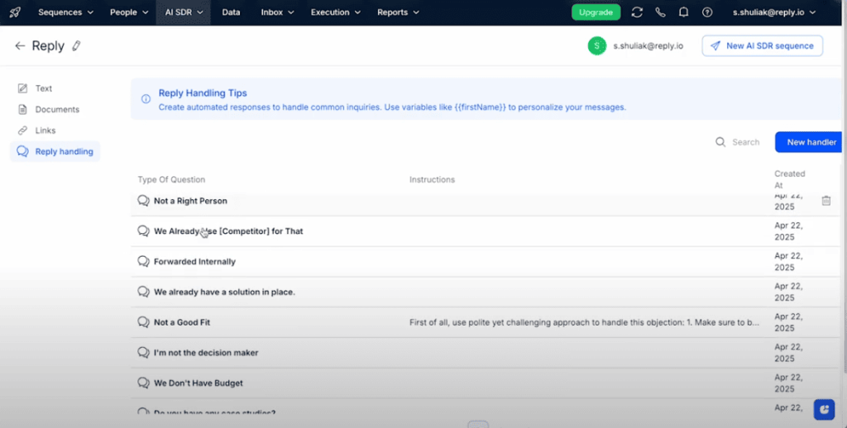Open the Sequences dropdown menu
Image resolution: width=847 pixels, height=428 pixels.
[x=65, y=12]
